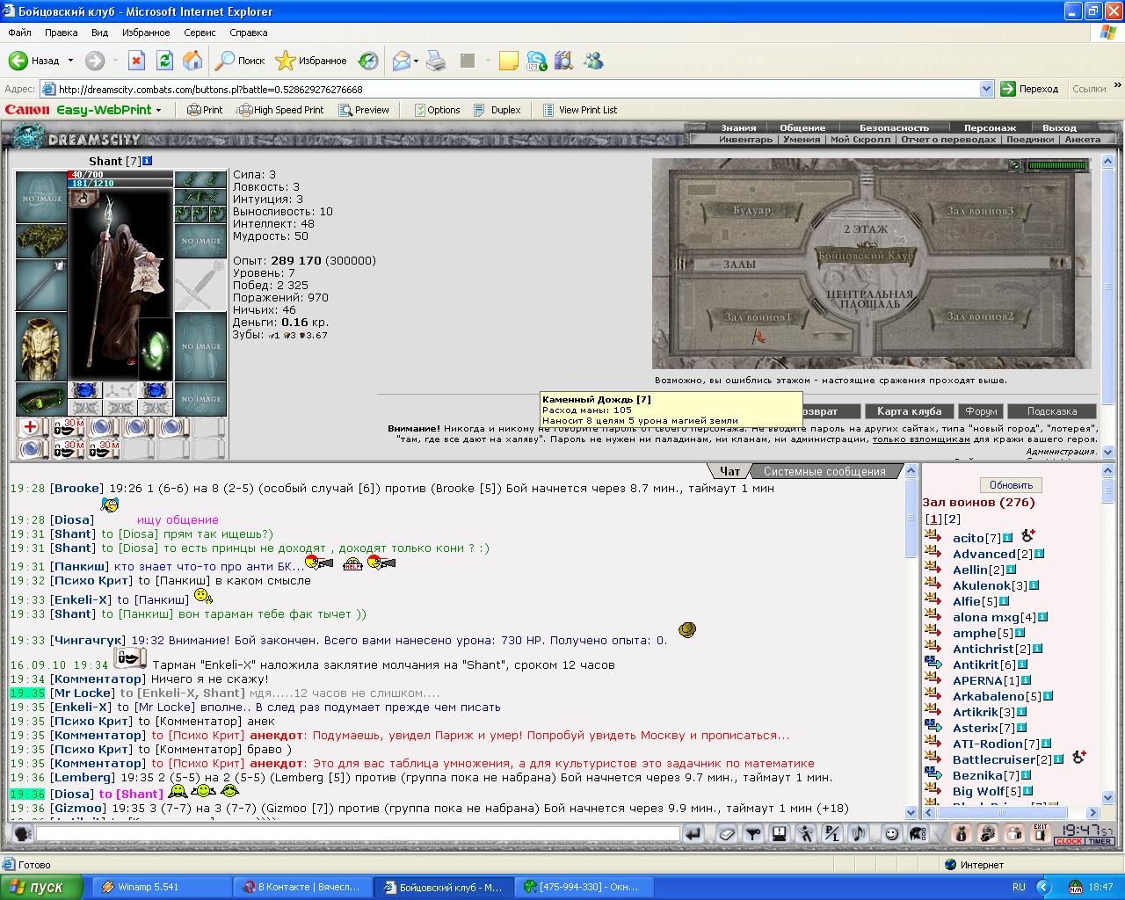Send chat message with enter arrow icon
The height and width of the screenshot is (900, 1125).
tap(693, 834)
